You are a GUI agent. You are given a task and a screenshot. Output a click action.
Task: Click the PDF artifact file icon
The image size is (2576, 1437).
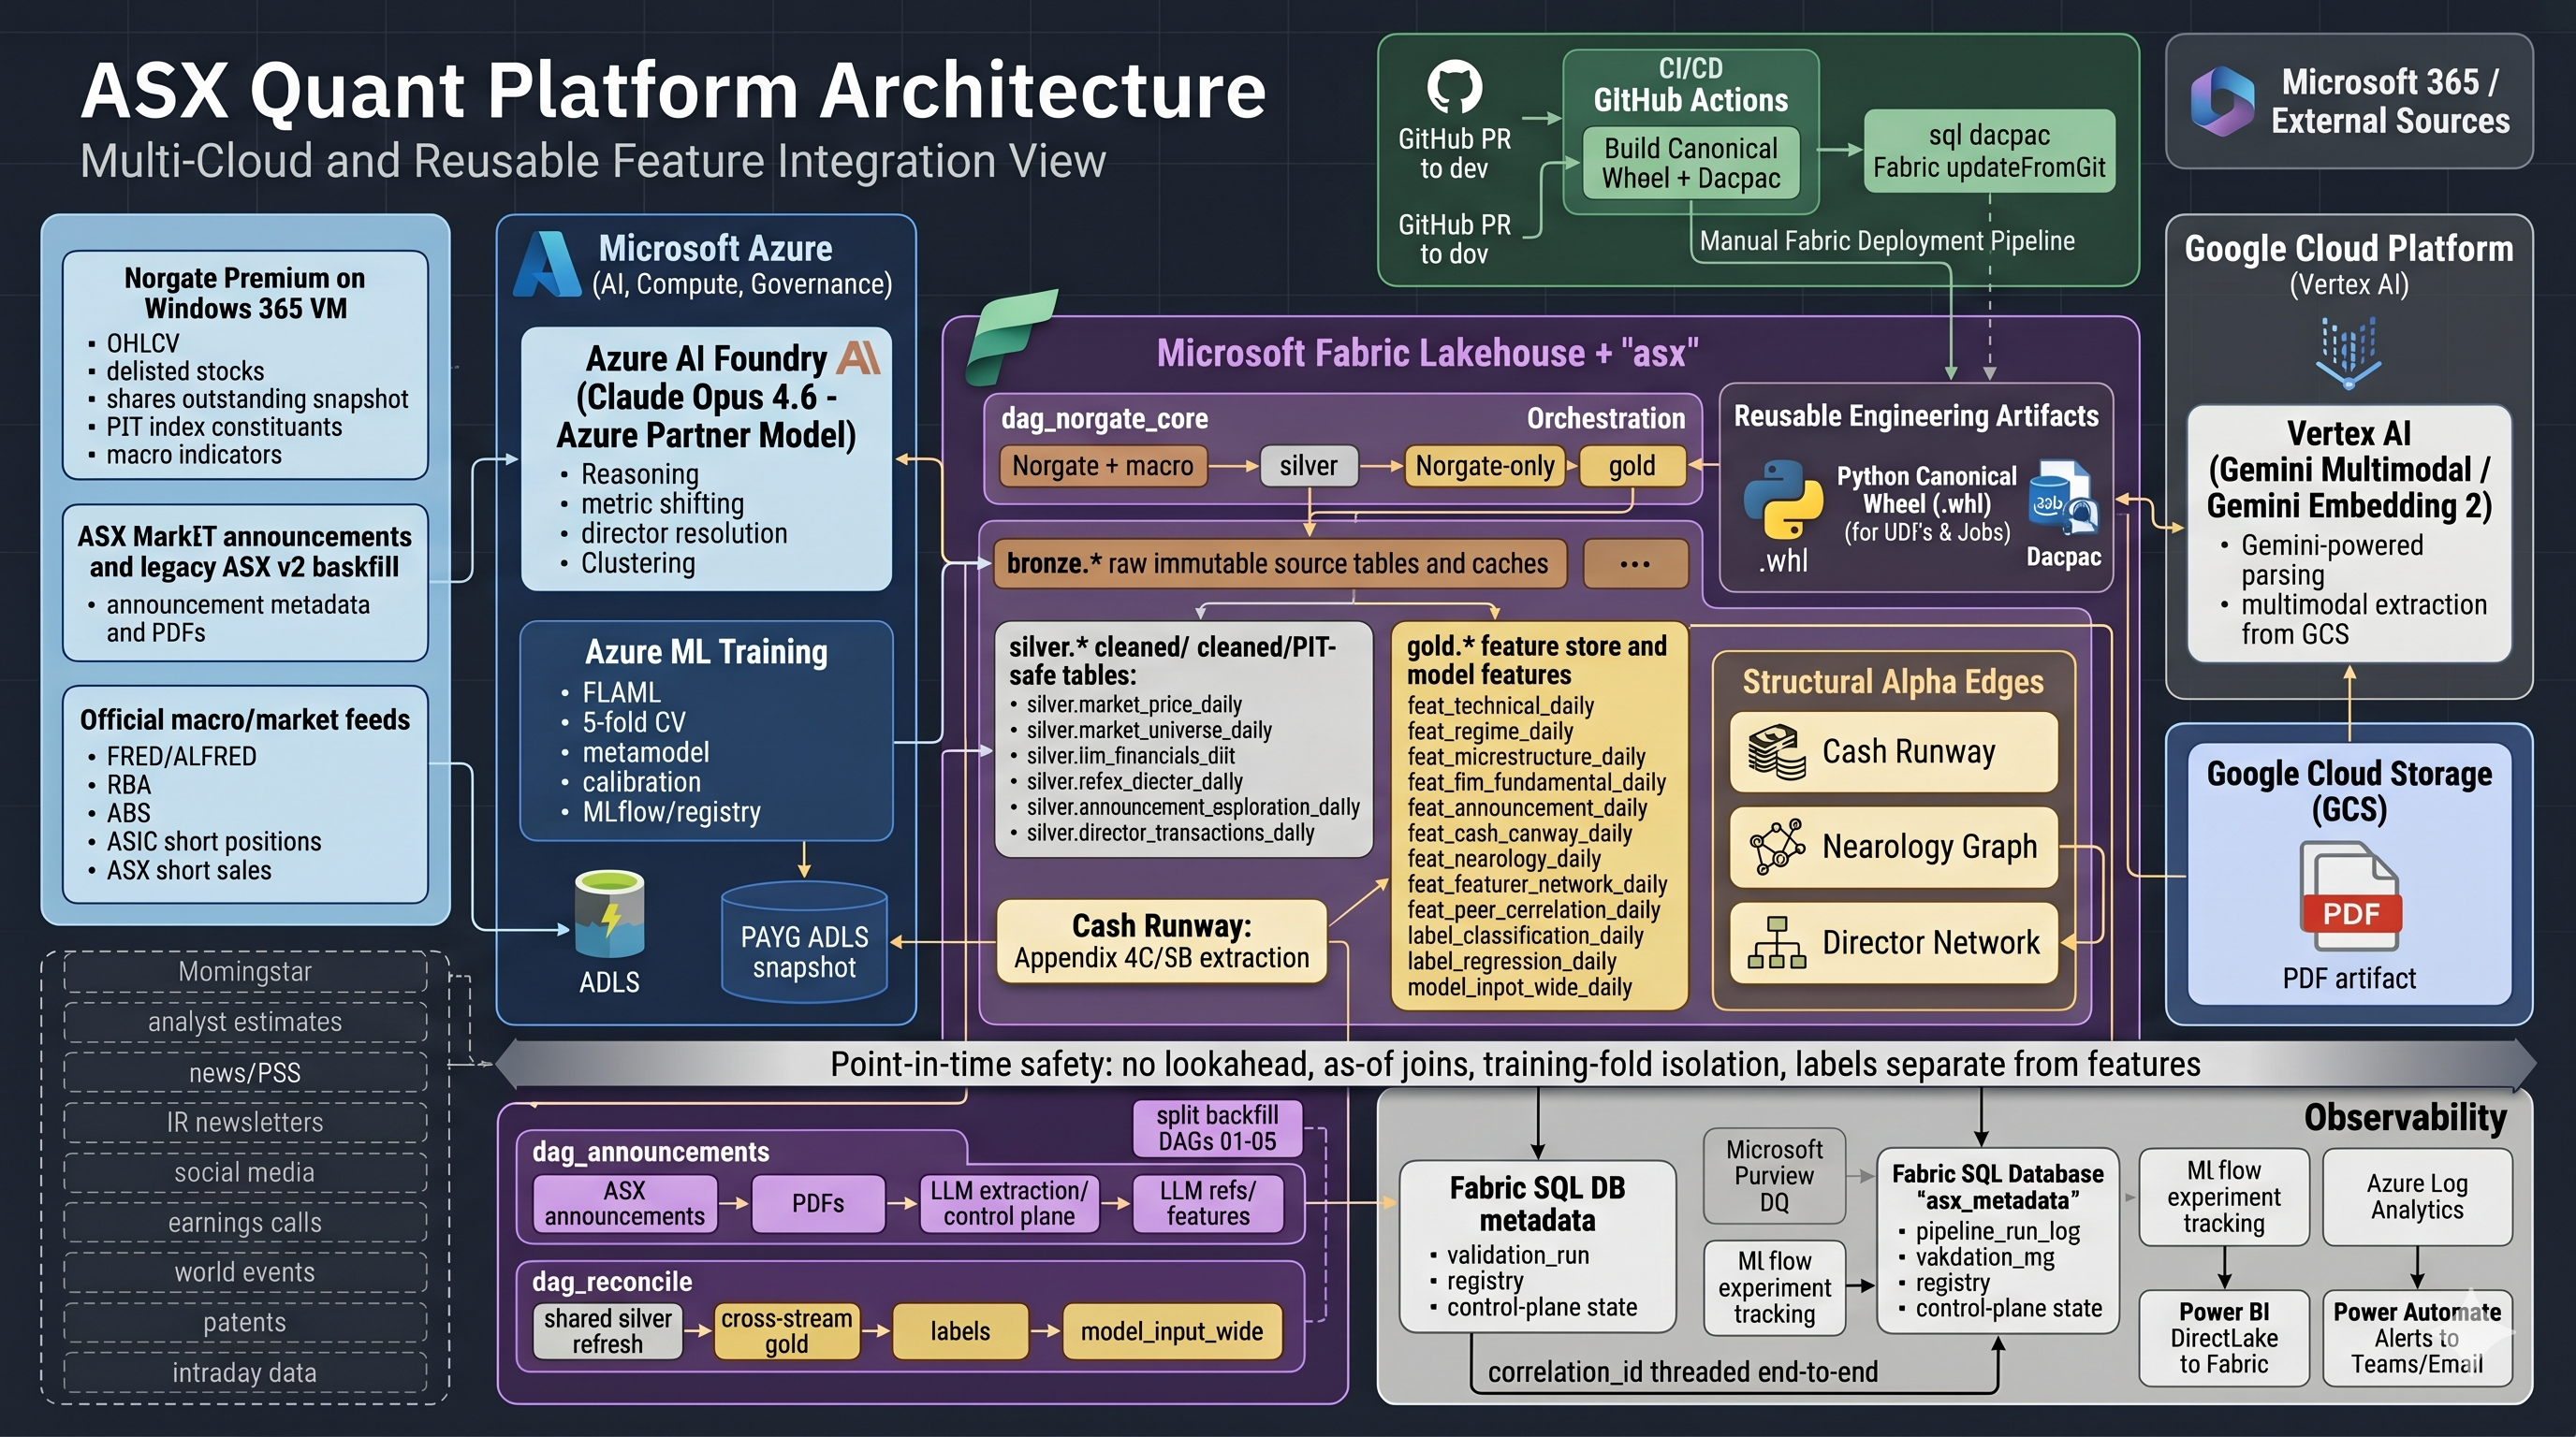[x=2349, y=895]
